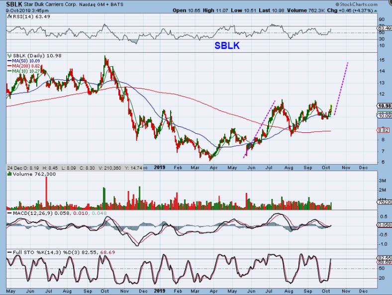Click the 2019 year label on bottom axis
392x295 pixels.
click(x=160, y=291)
